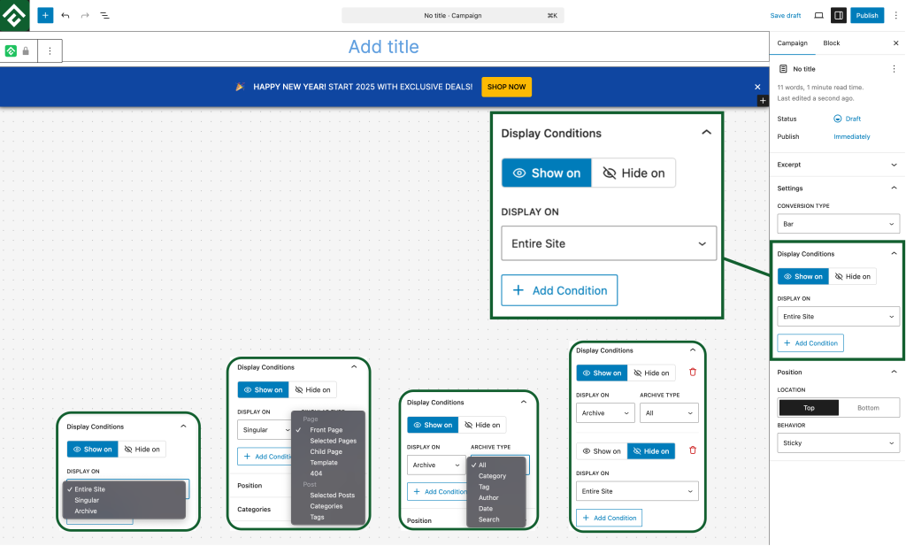Dismiss the Happy New Year banner bar

[757, 87]
